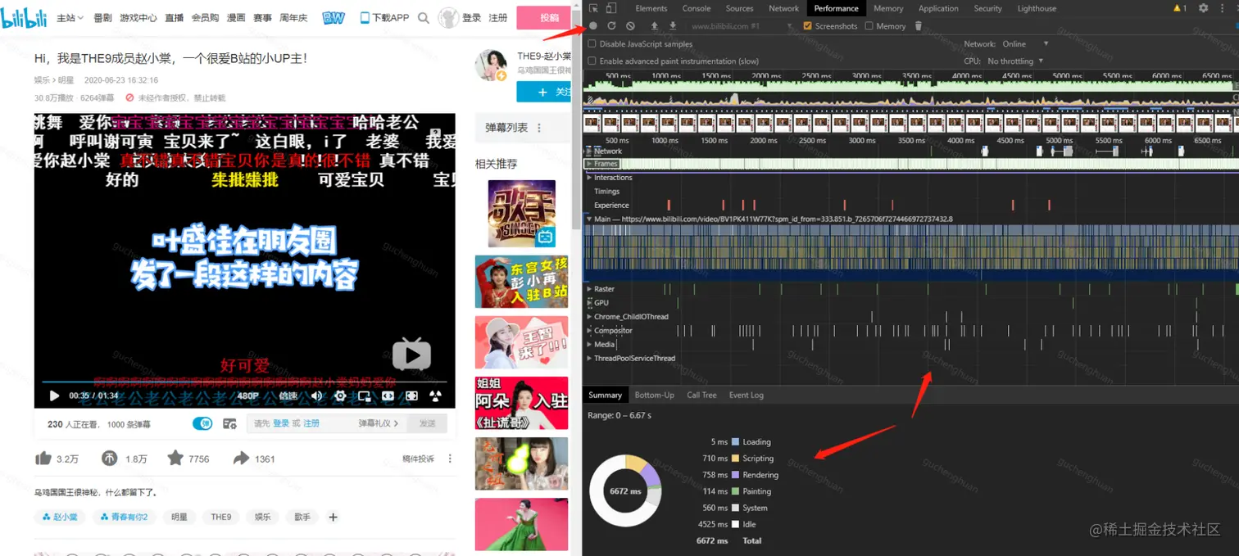1239x556 pixels.
Task: Click the 下载APP link
Action: pyautogui.click(x=384, y=17)
